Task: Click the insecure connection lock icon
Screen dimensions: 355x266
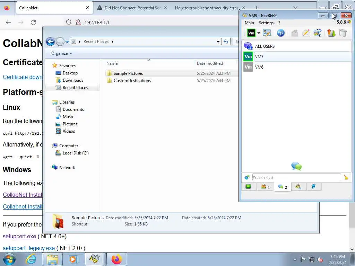Action: click(78, 23)
